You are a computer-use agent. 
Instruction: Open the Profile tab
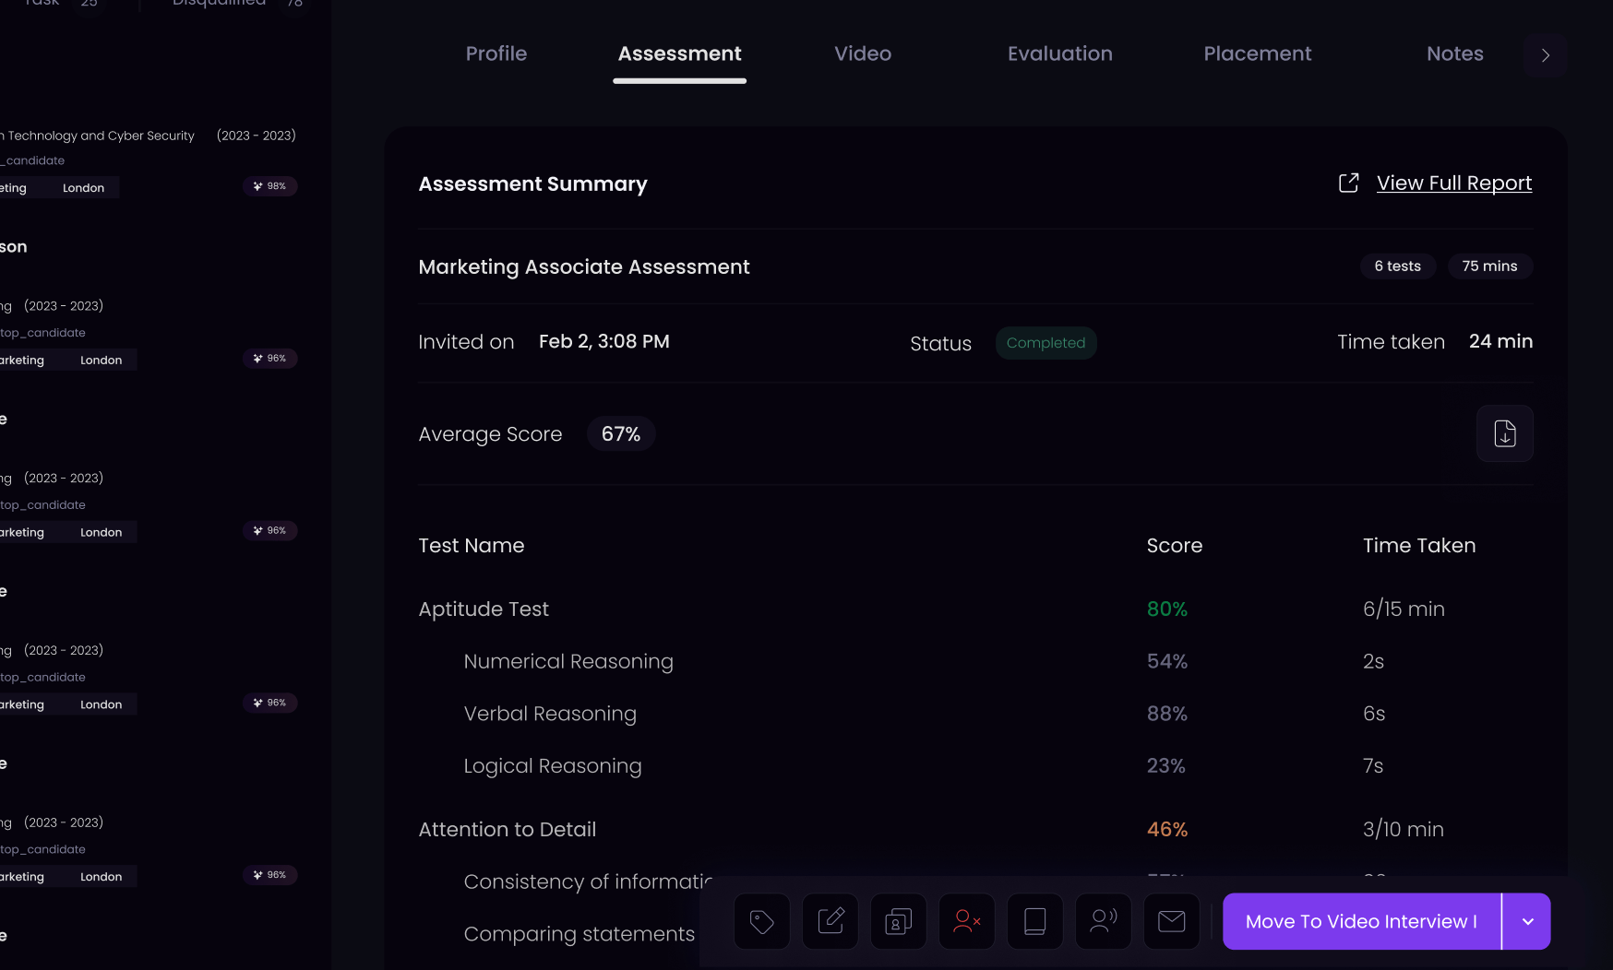point(496,53)
